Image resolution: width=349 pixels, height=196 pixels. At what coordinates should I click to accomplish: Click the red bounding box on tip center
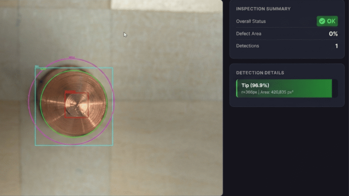[76, 105]
